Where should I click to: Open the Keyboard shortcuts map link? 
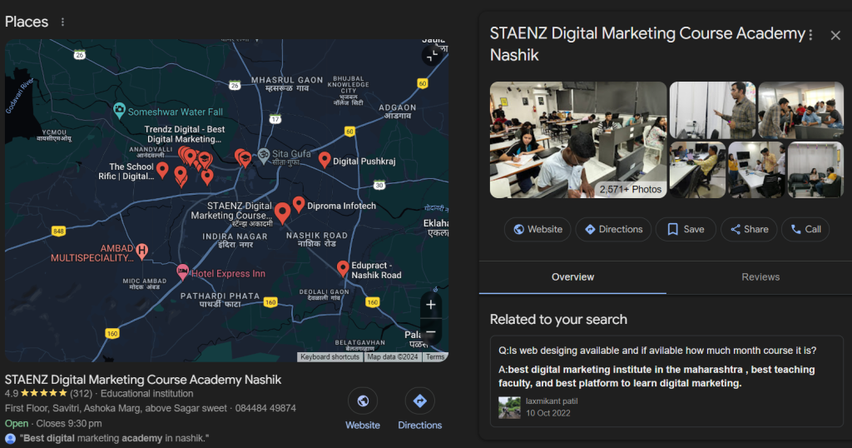point(329,357)
